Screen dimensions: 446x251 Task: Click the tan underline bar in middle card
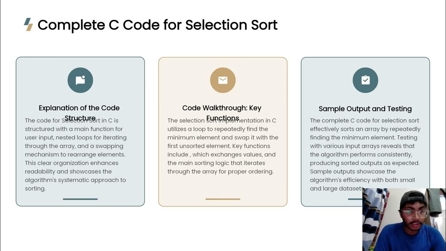pyautogui.click(x=223, y=199)
